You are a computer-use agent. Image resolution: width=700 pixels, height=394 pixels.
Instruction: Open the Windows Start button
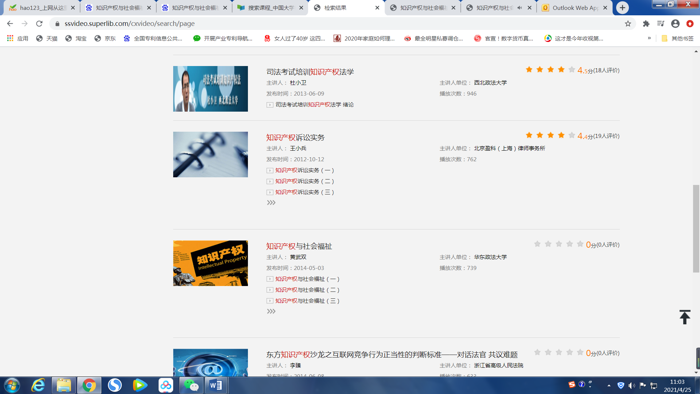(x=12, y=385)
